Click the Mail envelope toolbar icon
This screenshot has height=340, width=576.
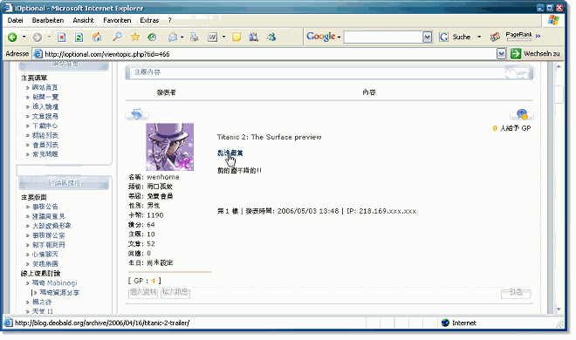[172, 37]
